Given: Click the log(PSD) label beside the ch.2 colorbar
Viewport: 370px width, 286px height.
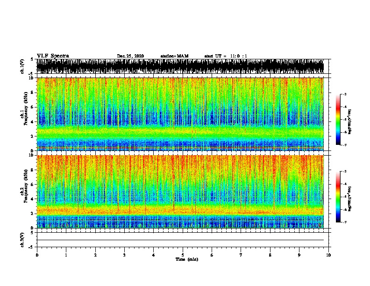Looking at the screenshot, I should pyautogui.click(x=350, y=199).
